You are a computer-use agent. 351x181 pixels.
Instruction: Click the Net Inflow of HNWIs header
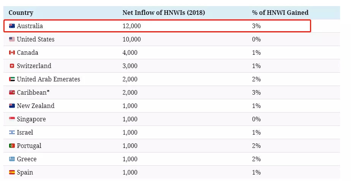pyautogui.click(x=164, y=13)
